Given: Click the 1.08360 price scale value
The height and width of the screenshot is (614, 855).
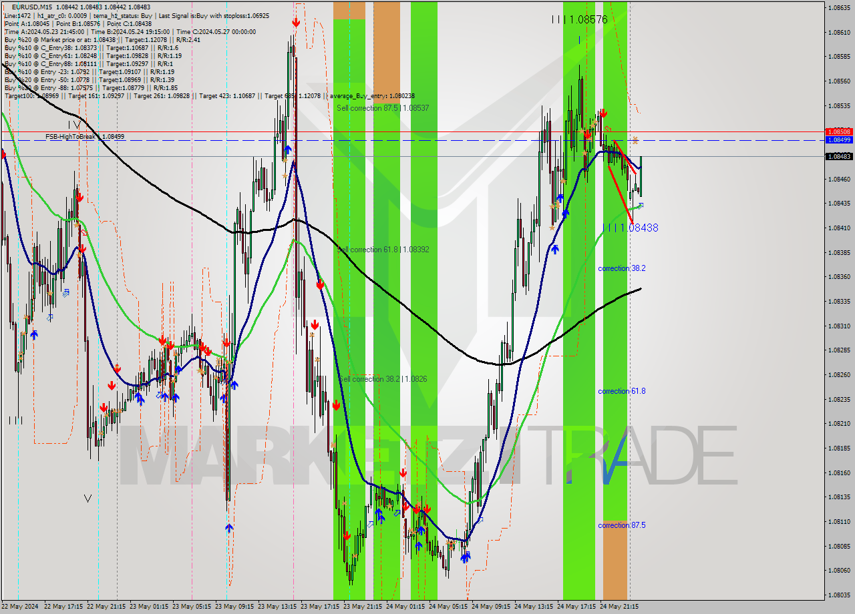Looking at the screenshot, I should (839, 276).
